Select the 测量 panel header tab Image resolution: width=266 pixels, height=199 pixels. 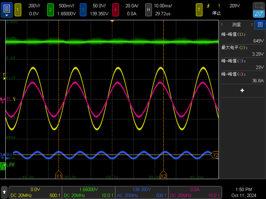click(x=236, y=25)
